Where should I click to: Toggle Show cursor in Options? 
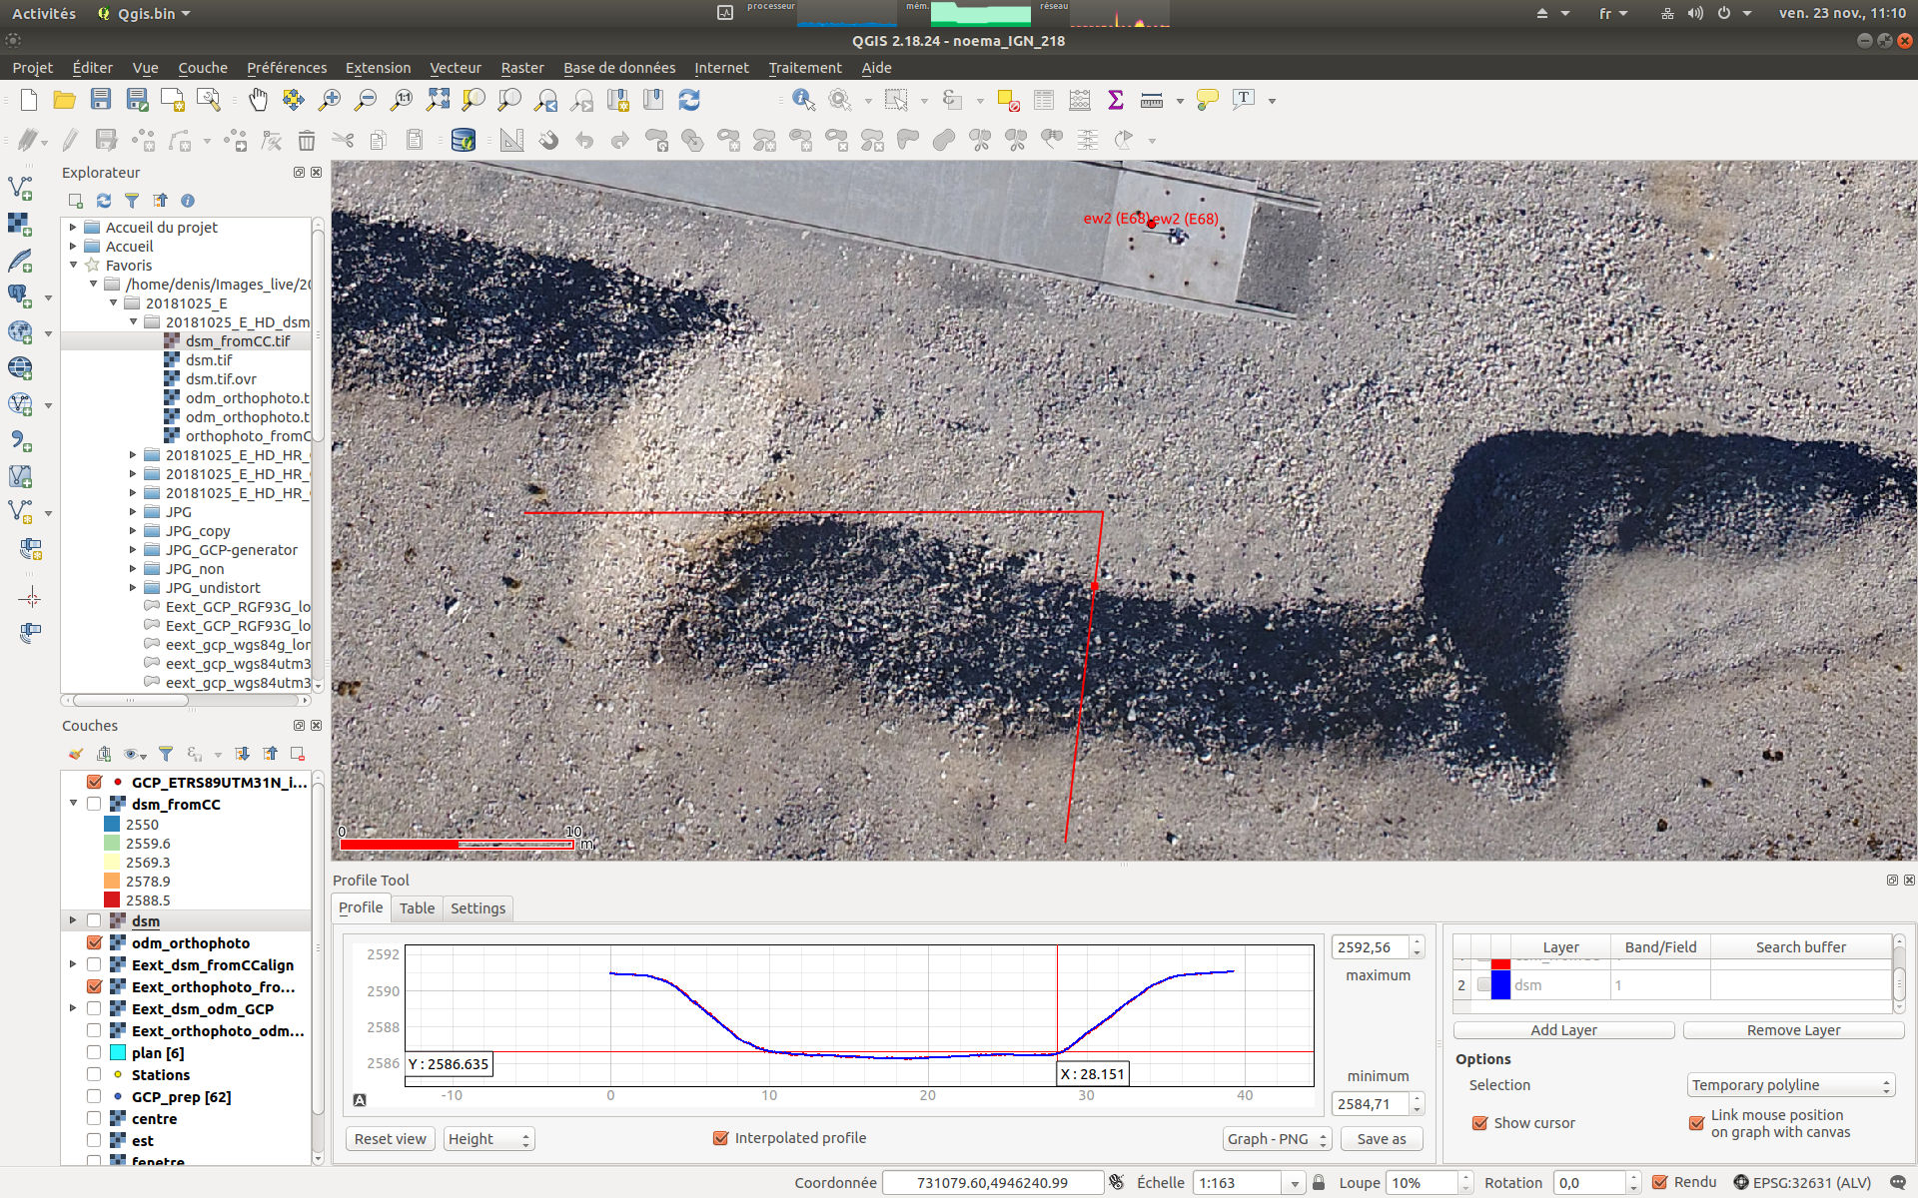(1480, 1123)
